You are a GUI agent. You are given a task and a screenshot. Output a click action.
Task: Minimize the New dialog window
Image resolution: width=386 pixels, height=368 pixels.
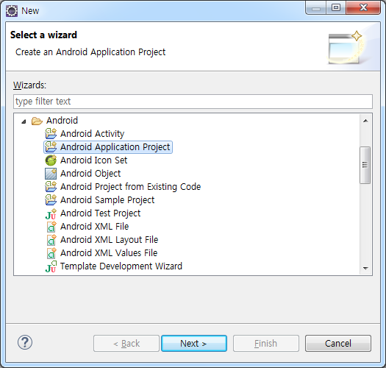[x=316, y=7]
